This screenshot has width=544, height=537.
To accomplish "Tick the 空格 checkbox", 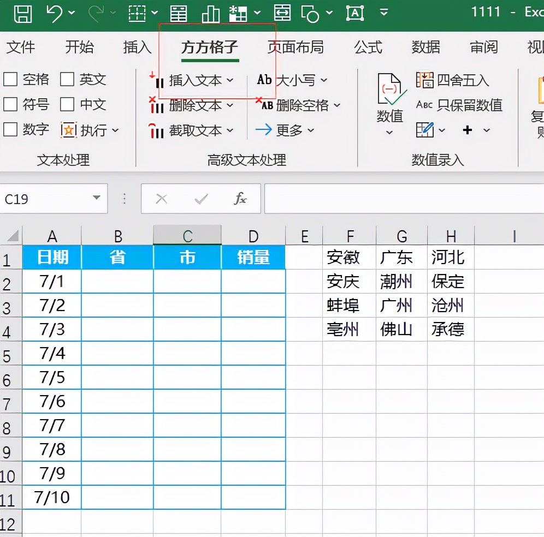I will [x=10, y=79].
